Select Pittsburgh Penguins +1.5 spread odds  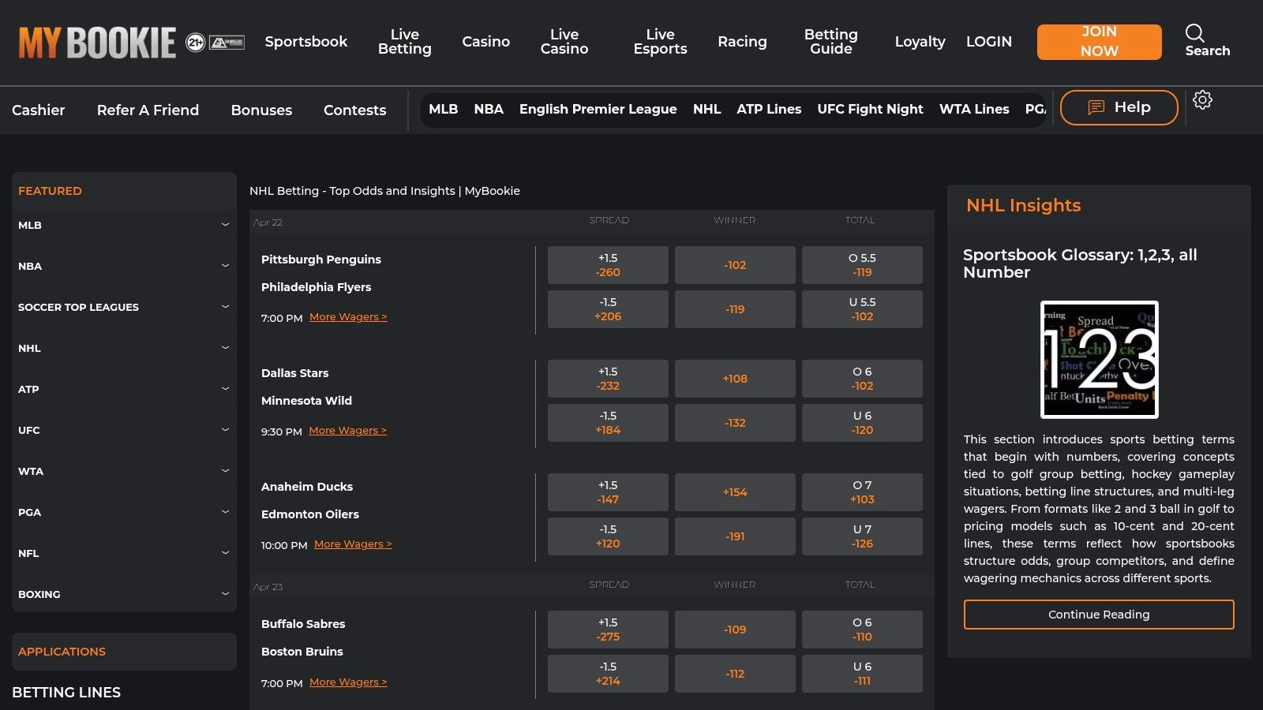coord(608,264)
